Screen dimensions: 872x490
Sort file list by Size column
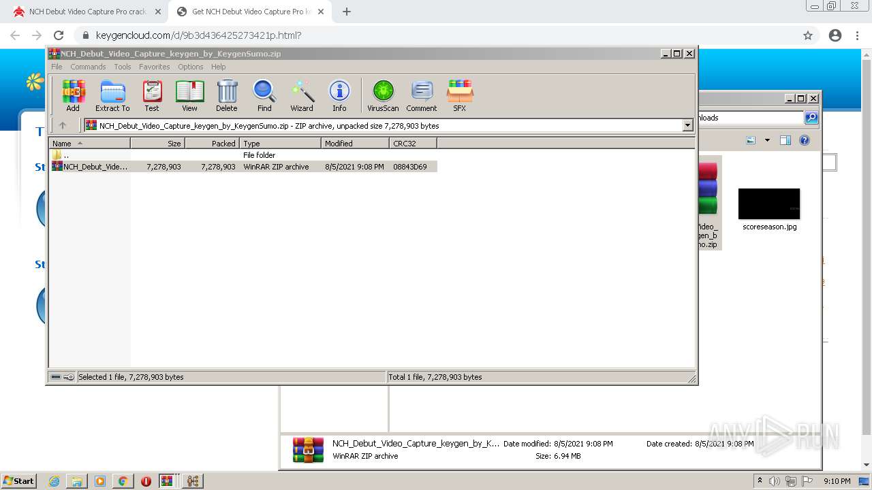coord(157,144)
